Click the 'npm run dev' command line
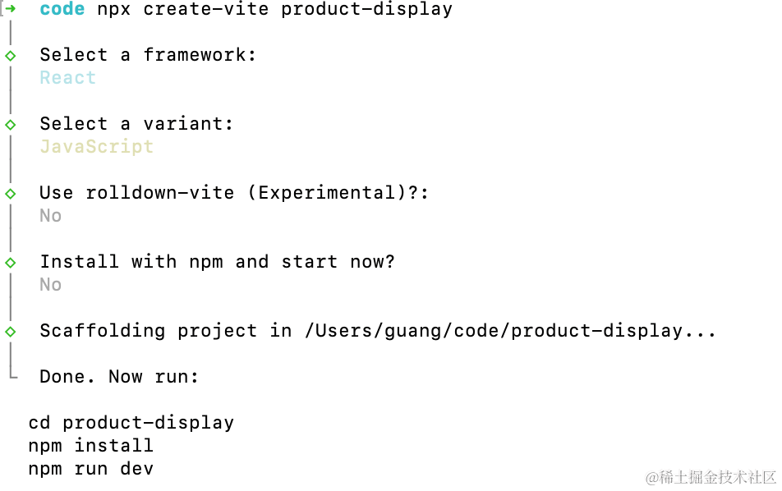 pyautogui.click(x=90, y=469)
